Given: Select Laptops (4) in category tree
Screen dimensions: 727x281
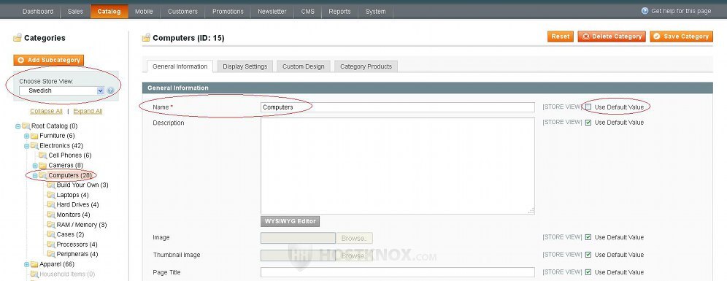Looking at the screenshot, I should pyautogui.click(x=72, y=195).
